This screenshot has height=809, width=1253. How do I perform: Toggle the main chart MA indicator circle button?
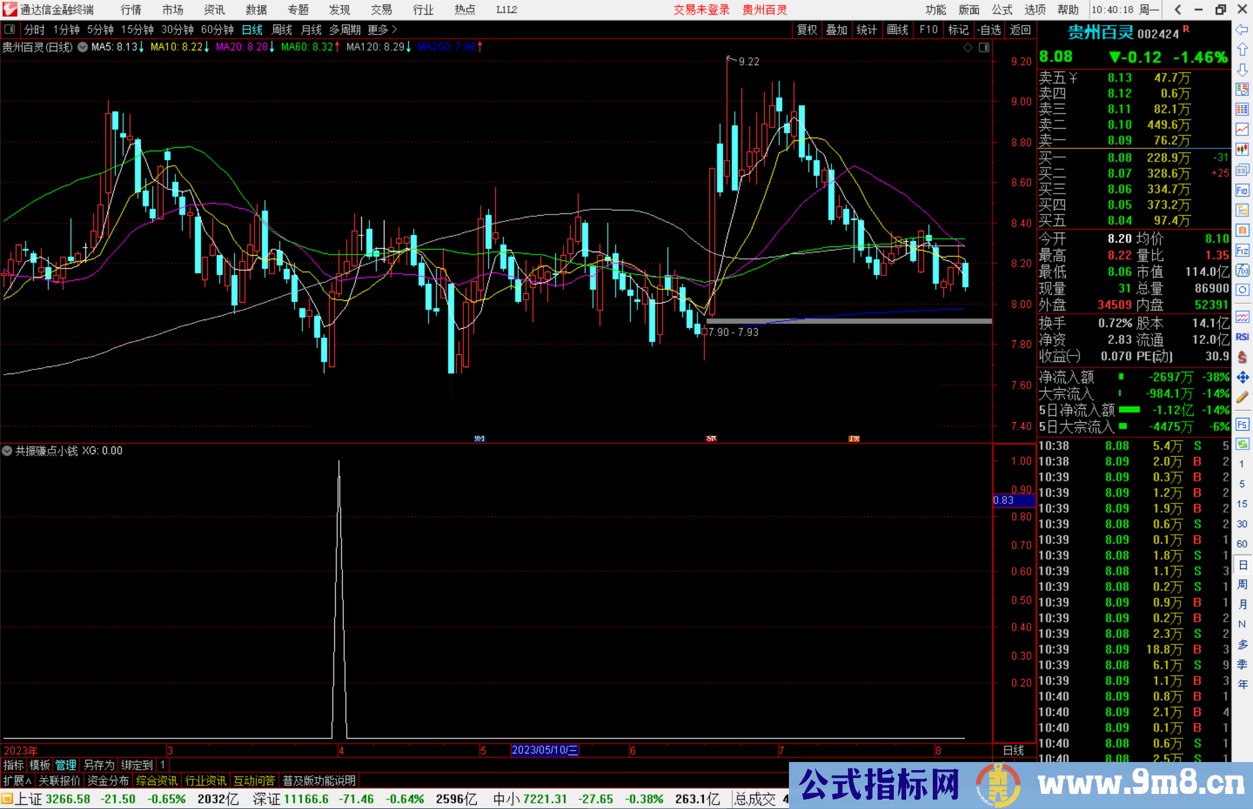tap(83, 47)
